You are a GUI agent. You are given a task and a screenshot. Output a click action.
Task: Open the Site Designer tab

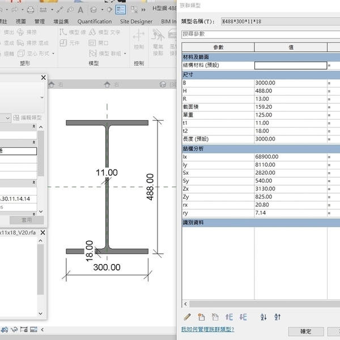137,22
